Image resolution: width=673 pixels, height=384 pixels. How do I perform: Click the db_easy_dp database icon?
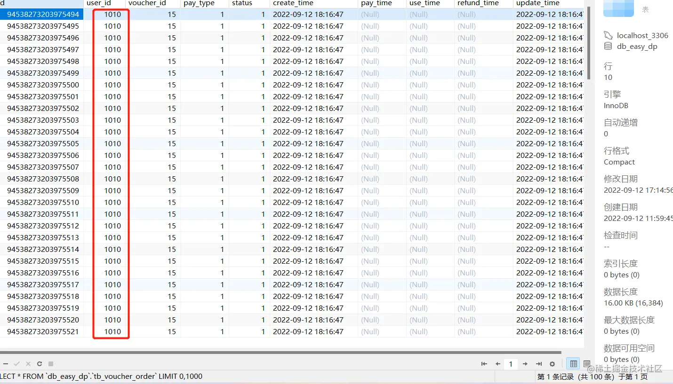tap(609, 46)
